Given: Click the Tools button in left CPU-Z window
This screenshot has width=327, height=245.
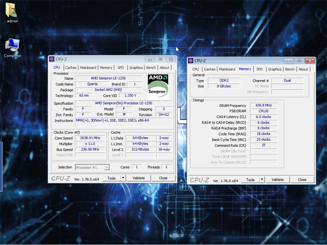Looking at the screenshot, I should pyautogui.click(x=111, y=178).
